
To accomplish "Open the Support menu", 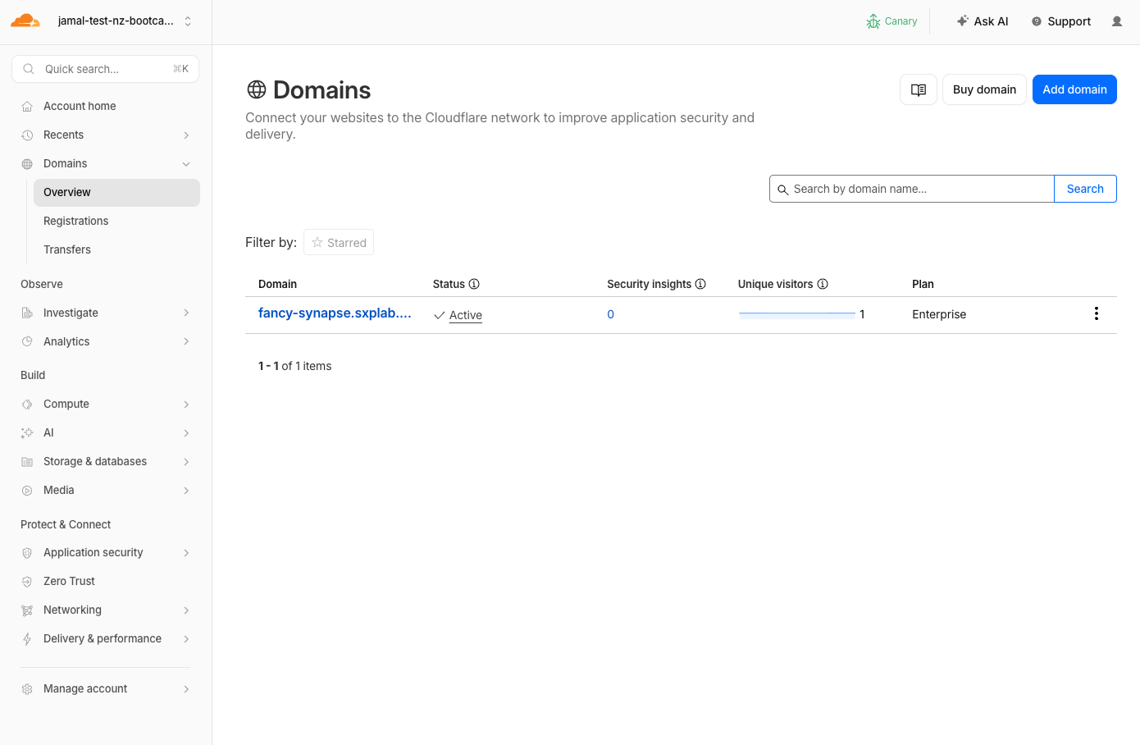I will coord(1061,21).
